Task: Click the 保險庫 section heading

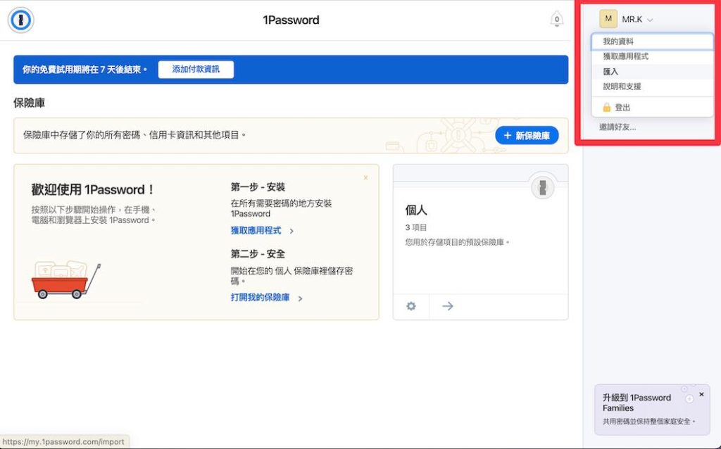Action: [x=29, y=103]
